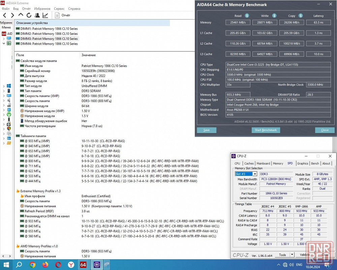Click the Start Benchmark button
The image size is (337, 270).
click(x=266, y=130)
